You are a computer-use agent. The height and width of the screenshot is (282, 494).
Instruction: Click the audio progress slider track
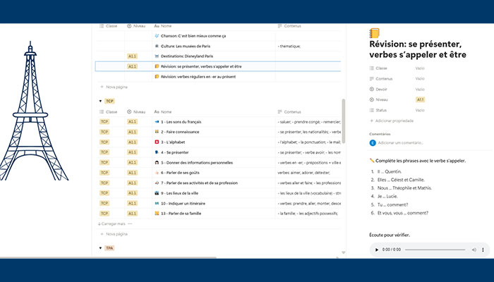point(434,250)
